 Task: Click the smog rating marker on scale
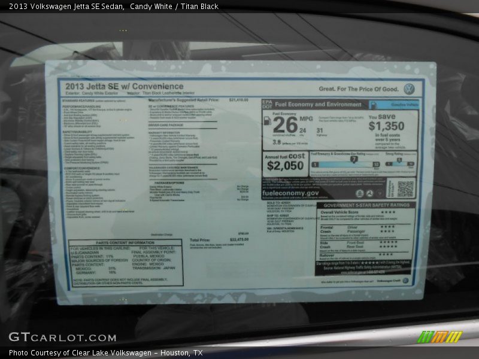point(399,160)
